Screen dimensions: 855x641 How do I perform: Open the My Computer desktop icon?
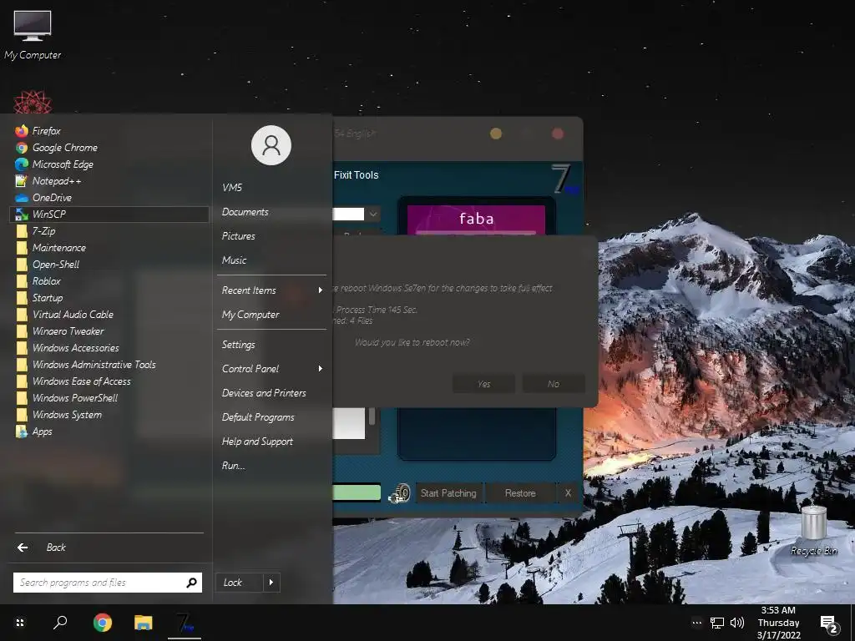click(33, 35)
